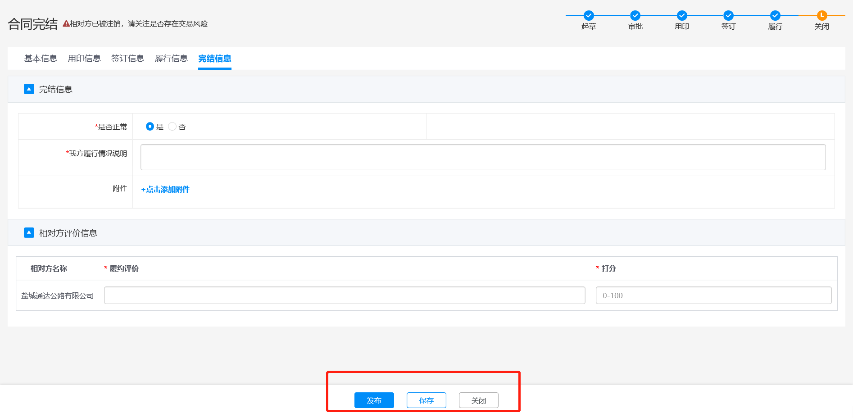The height and width of the screenshot is (418, 853).
Task: Click the red warning triangle icon
Action: point(66,23)
